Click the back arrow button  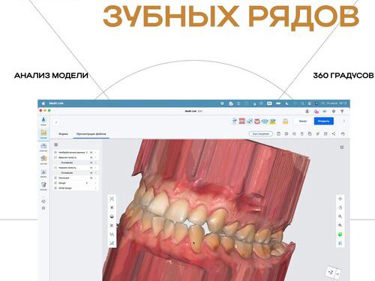[x=56, y=122]
